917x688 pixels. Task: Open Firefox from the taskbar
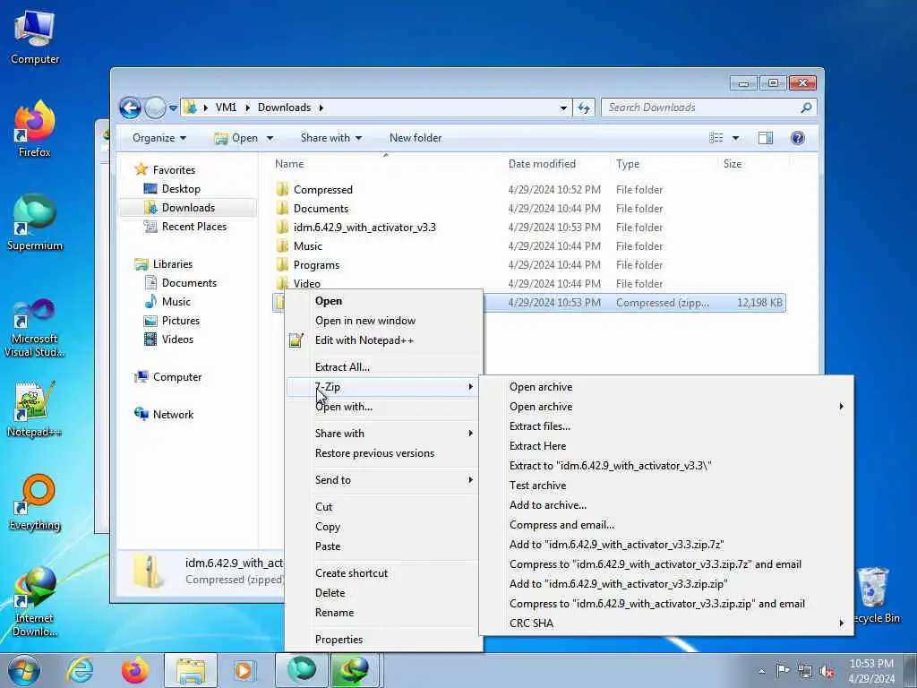(x=135, y=670)
